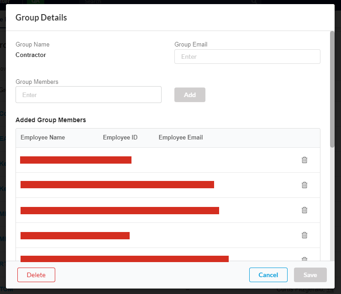Delete the first group member row

[304, 160]
